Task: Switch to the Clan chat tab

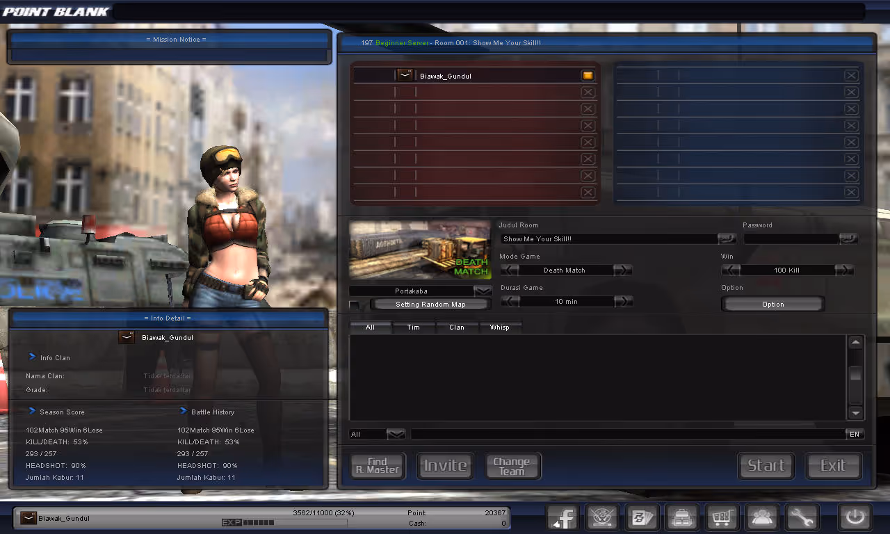Action: point(457,327)
